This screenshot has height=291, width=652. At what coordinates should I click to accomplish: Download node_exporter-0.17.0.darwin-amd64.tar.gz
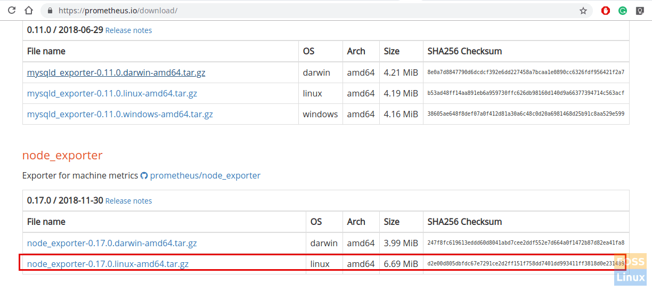pos(112,243)
